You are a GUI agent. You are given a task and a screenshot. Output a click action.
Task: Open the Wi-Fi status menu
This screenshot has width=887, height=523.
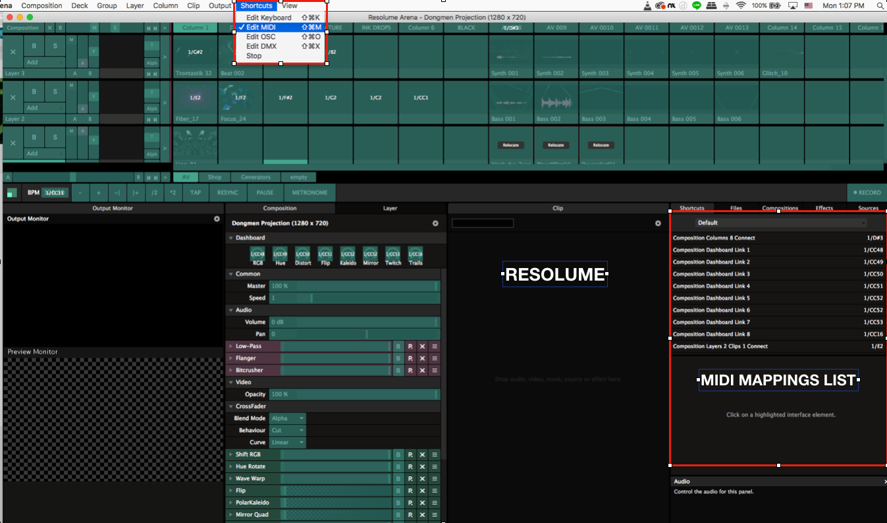(741, 6)
